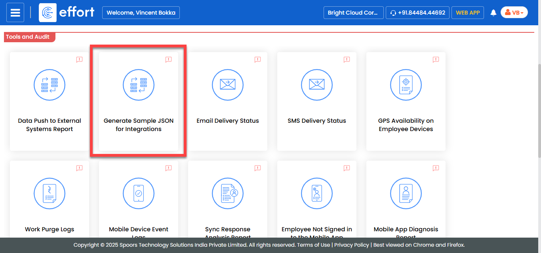Click the Email Delivery Status envelope icon
This screenshot has height=253, width=541.
(x=228, y=84)
